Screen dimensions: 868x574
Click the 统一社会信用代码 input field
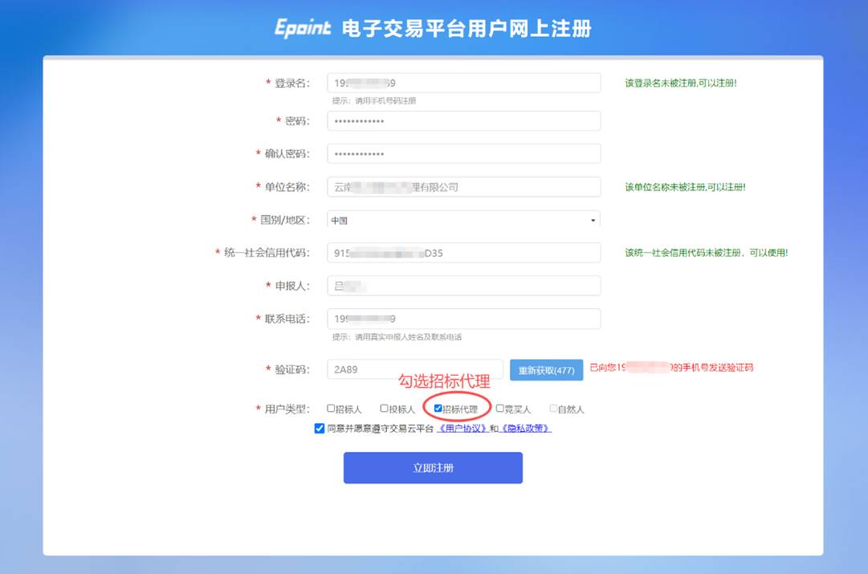pyautogui.click(x=464, y=253)
